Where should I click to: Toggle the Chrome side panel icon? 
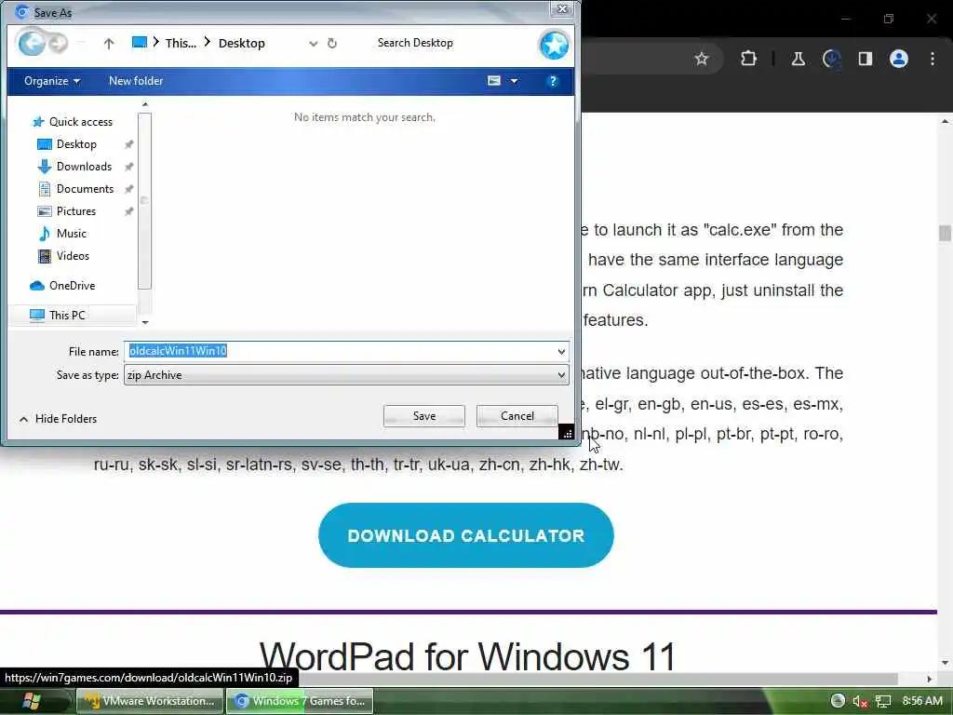[865, 59]
